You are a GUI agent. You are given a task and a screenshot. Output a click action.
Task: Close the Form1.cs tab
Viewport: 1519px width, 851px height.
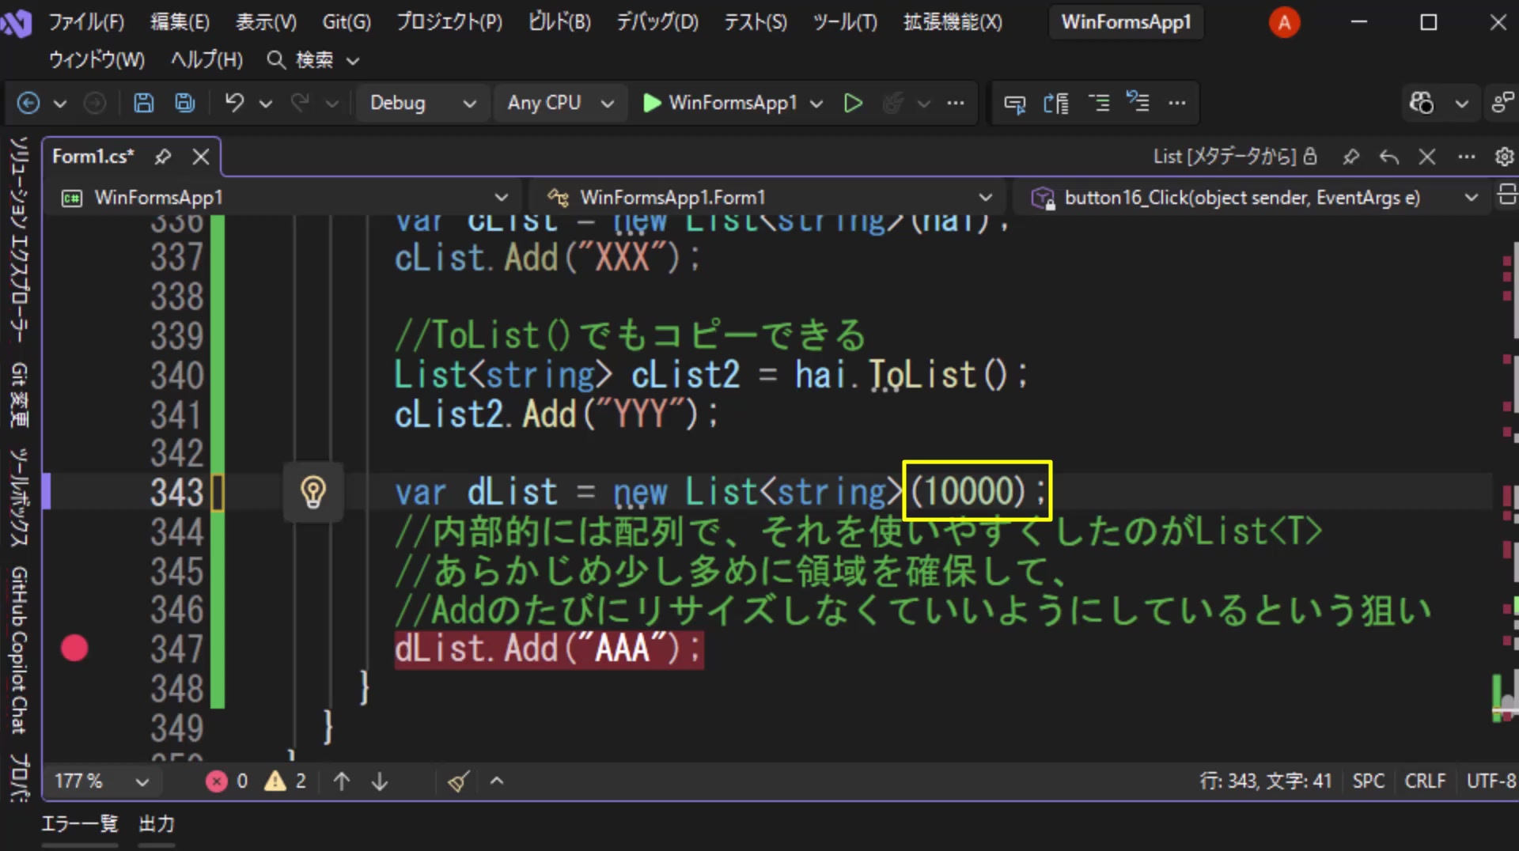coord(201,157)
